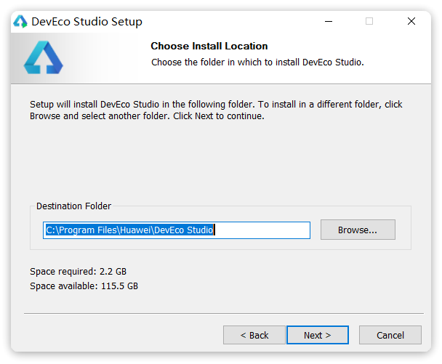Go back with the < Back button
The image size is (442, 364).
[254, 335]
